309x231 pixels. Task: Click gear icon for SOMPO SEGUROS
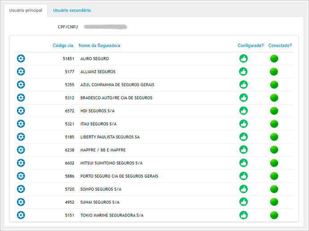tap(21, 189)
